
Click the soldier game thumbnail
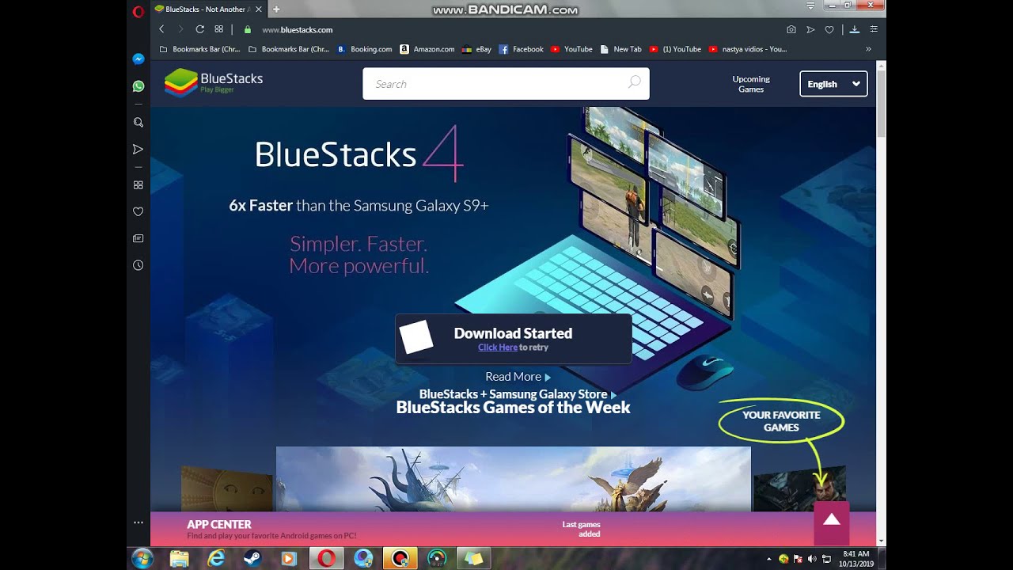(799, 488)
